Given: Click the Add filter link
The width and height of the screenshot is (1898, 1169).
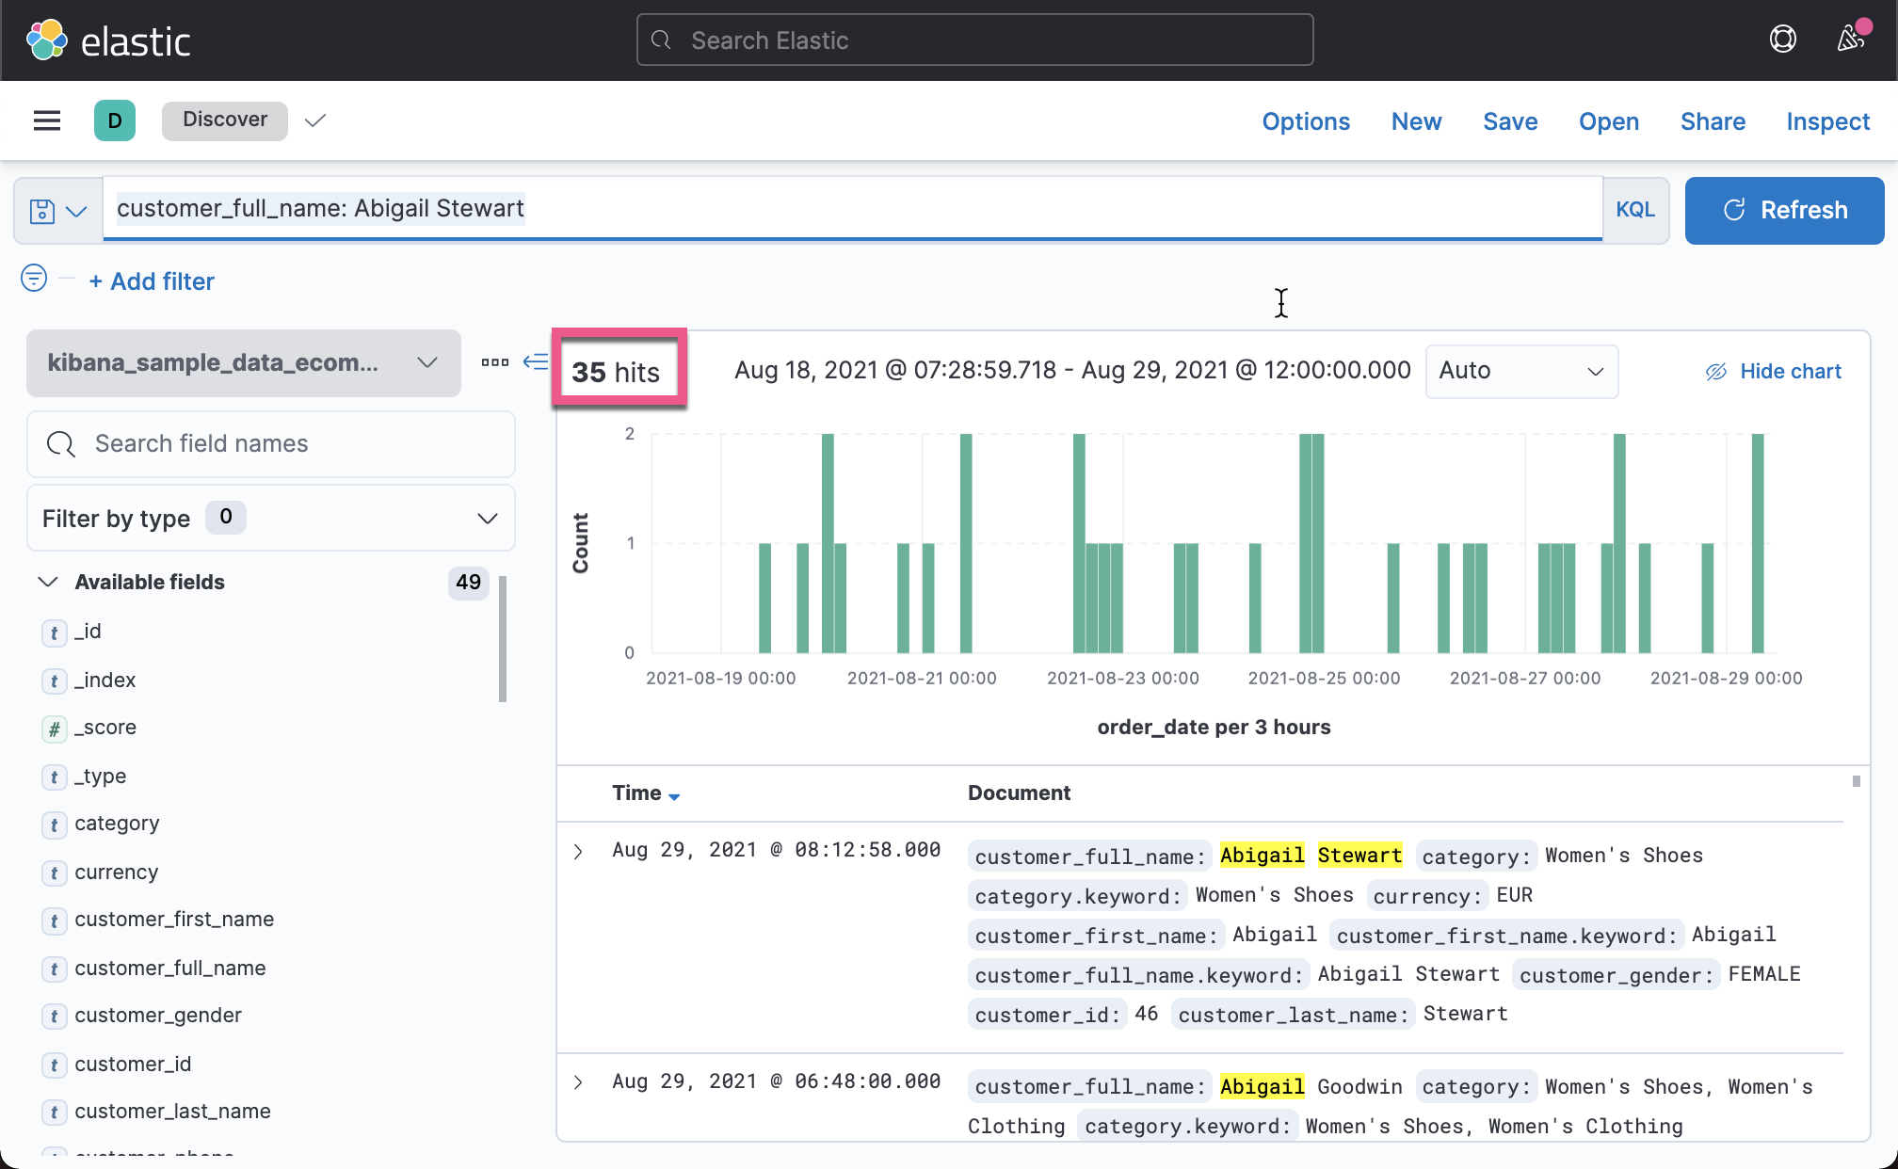Looking at the screenshot, I should click(152, 281).
